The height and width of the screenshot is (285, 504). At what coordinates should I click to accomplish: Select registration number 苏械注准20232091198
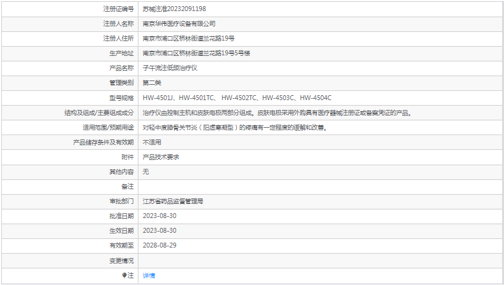[174, 9]
